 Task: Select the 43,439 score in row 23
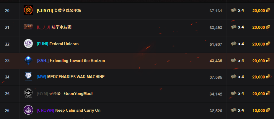tap(216, 61)
